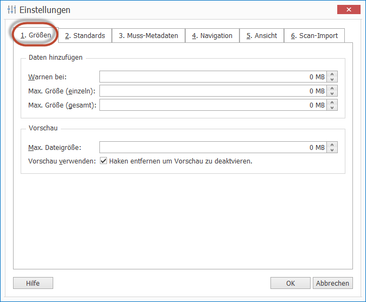Open the Standards tab
The image size is (366, 302).
pos(85,36)
